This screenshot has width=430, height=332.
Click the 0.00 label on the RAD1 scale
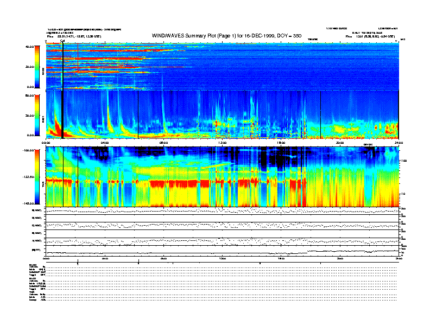point(30,135)
